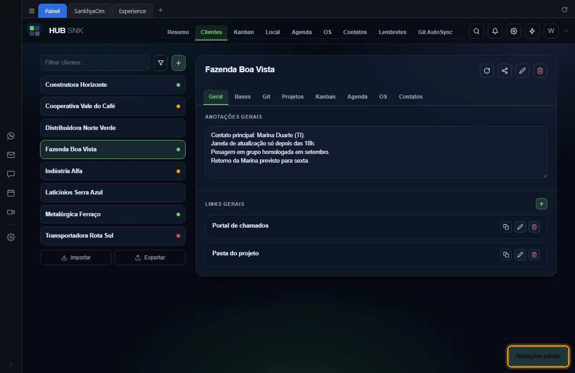Share the Fazenda Boa Vista client
The image size is (575, 373).
504,70
